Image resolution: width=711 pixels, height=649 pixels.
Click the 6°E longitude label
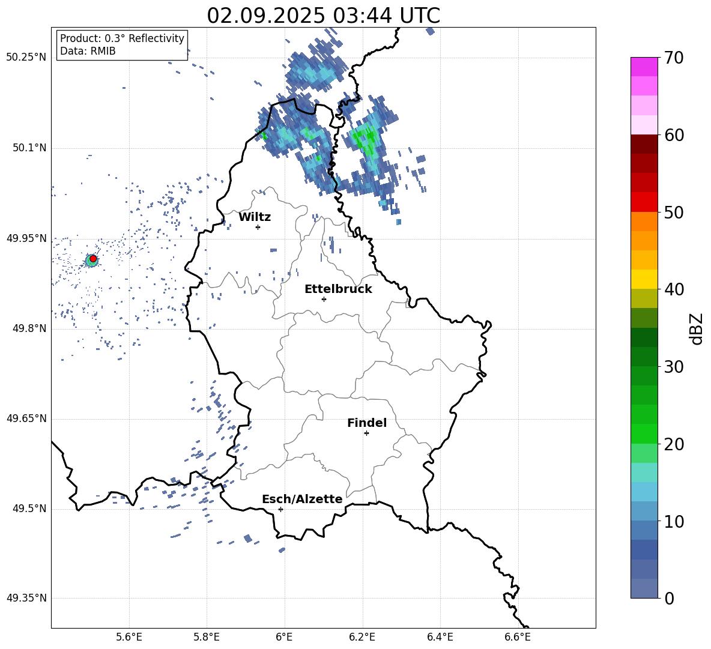(x=284, y=637)
